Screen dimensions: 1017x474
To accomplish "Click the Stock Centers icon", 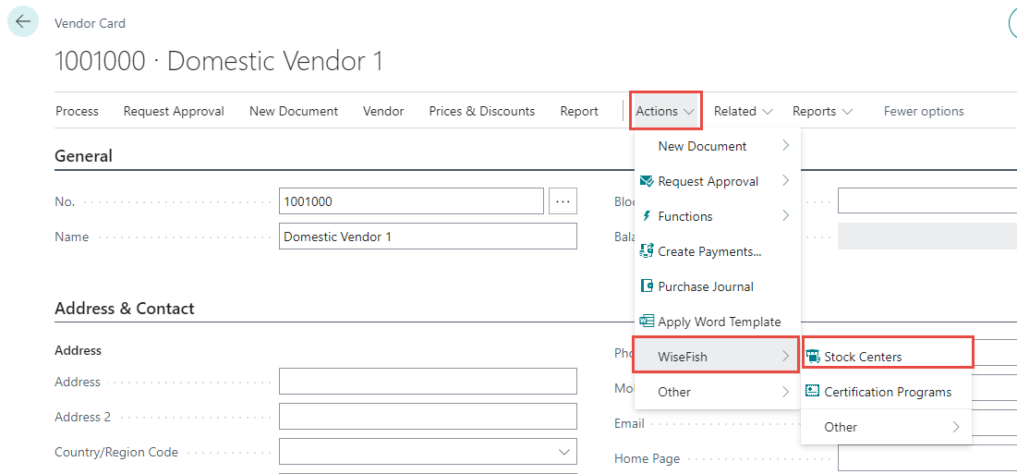I will [x=813, y=357].
